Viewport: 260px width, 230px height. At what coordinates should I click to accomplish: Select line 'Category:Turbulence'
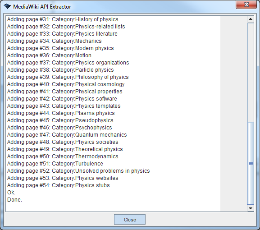coord(55,164)
